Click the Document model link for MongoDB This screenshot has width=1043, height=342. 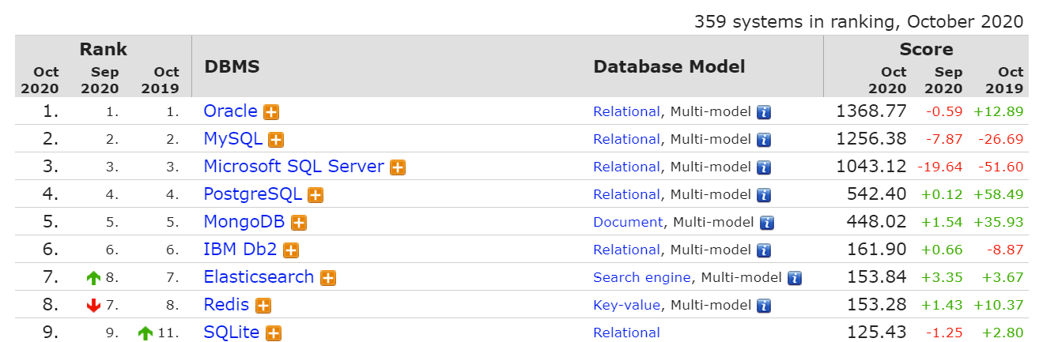(628, 223)
